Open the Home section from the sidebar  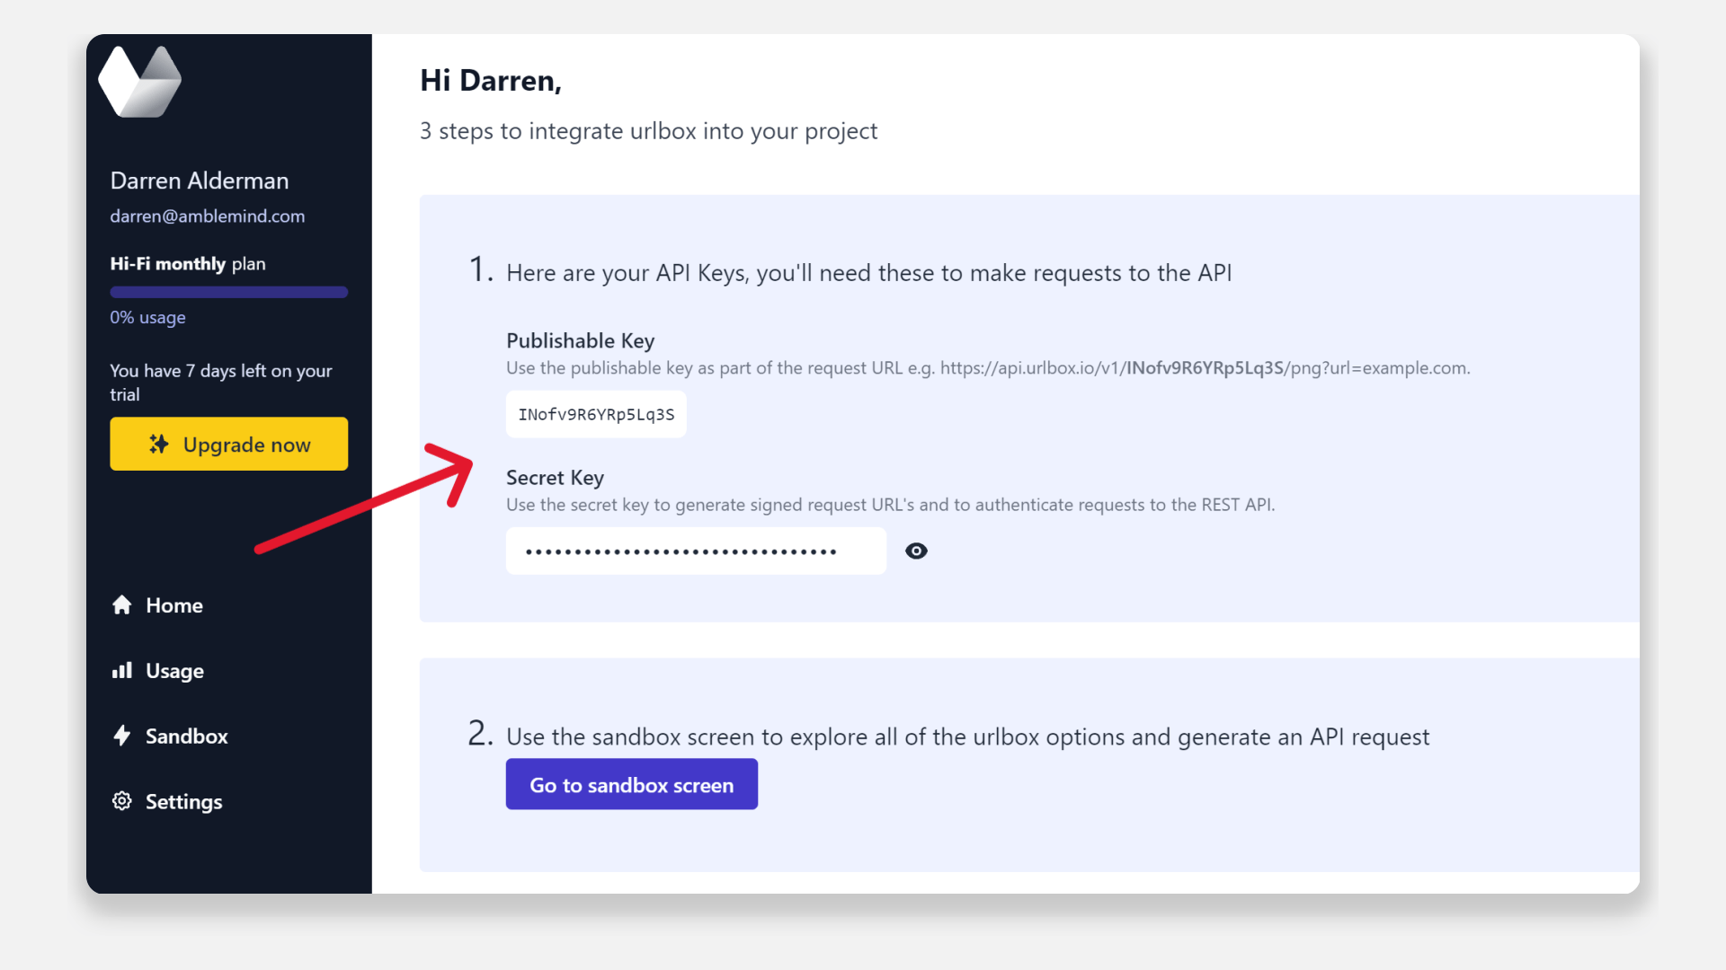coord(173,605)
